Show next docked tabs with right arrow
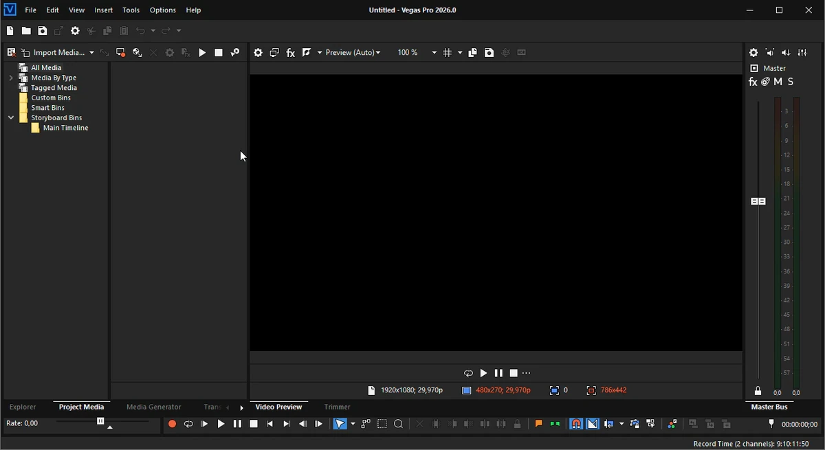This screenshot has height=450, width=825. pos(242,408)
